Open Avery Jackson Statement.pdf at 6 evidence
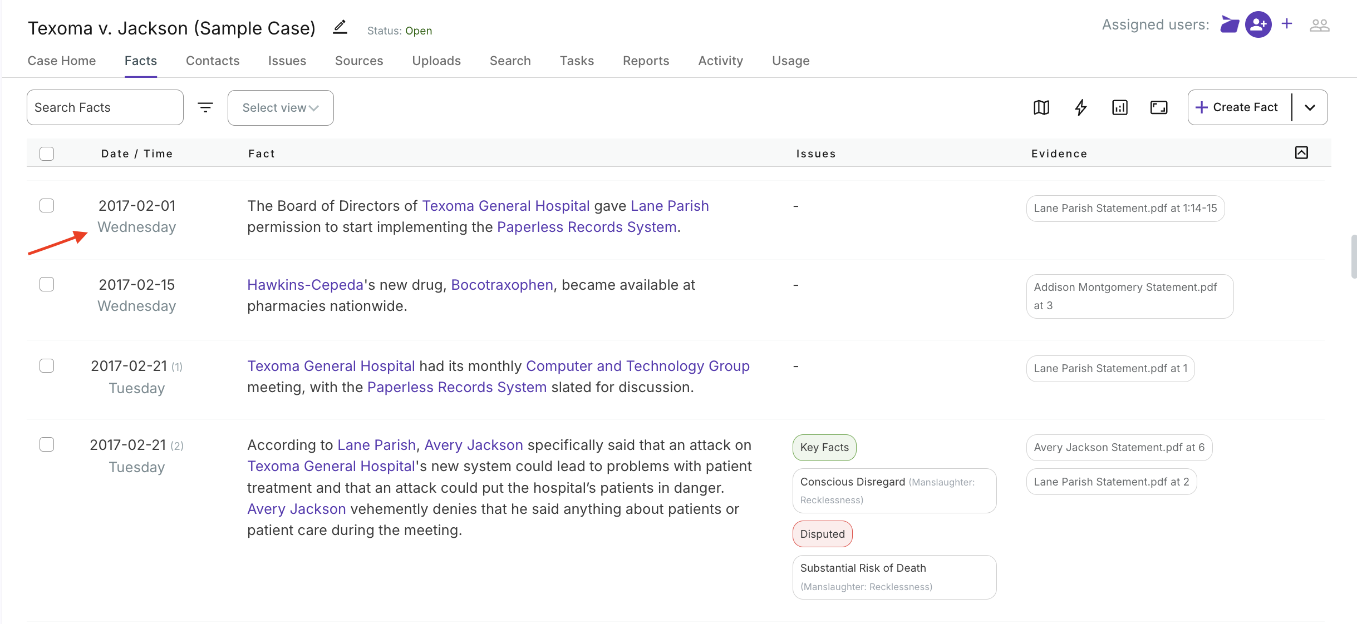1357x624 pixels. pyautogui.click(x=1119, y=448)
